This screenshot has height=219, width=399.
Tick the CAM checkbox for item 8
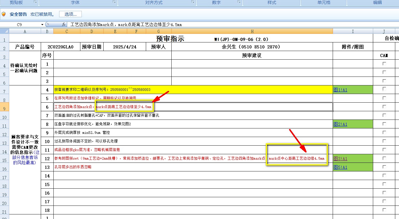pyautogui.click(x=384, y=124)
